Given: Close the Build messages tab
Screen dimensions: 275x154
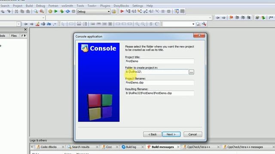Looking at the screenshot, I should pos(178,147).
